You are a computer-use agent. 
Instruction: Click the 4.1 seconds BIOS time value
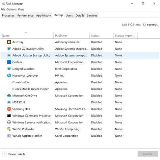click(x=150, y=25)
